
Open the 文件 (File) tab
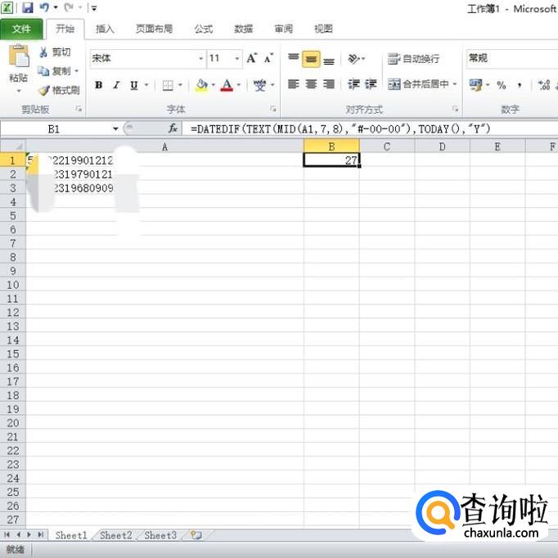[21, 29]
